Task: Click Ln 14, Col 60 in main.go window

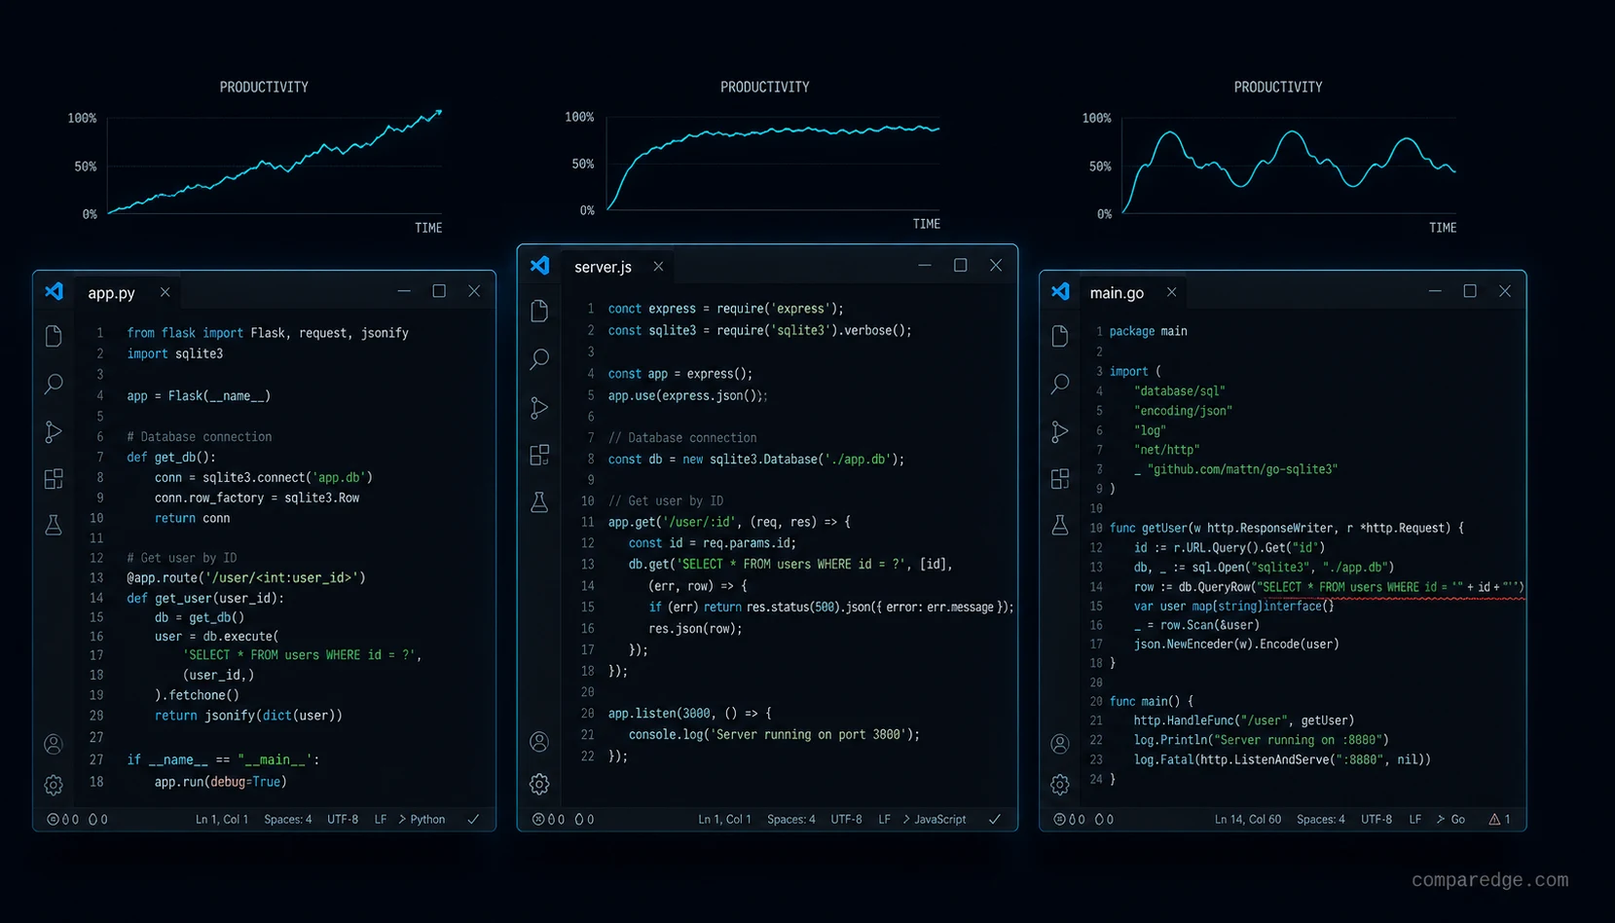Action: click(x=1248, y=820)
